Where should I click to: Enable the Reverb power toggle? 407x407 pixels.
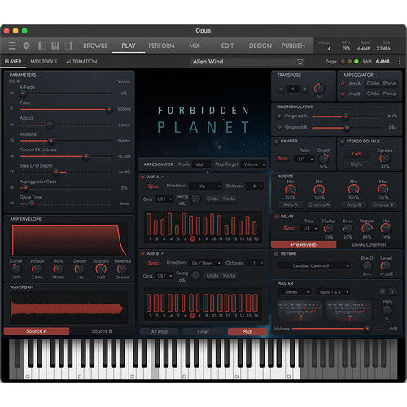point(276,254)
